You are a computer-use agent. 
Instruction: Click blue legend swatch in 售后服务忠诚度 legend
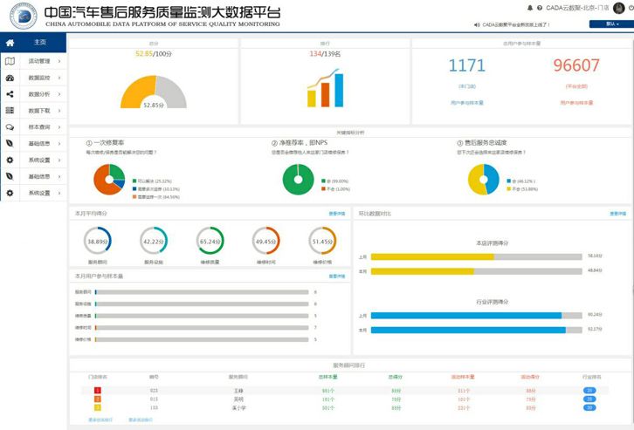coord(509,181)
